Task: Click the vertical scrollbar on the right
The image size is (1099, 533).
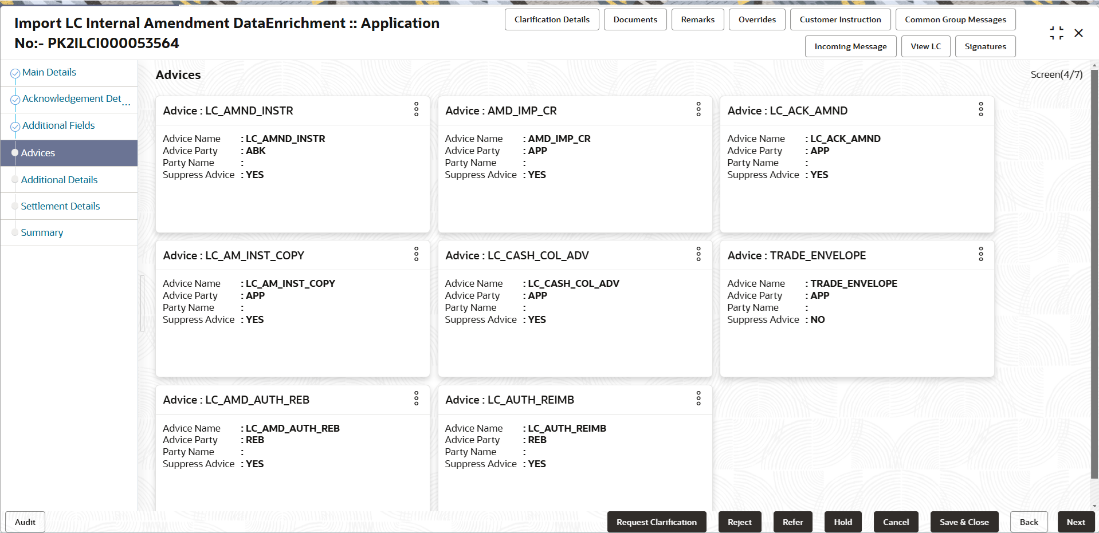Action: [1094, 275]
